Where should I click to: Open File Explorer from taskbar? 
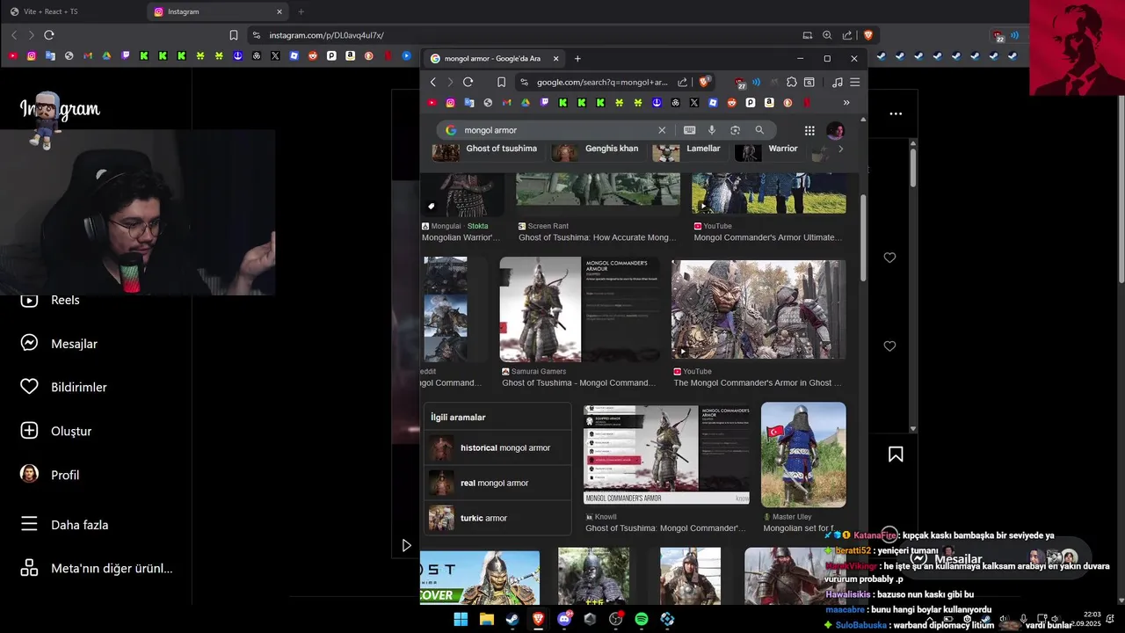point(486,619)
